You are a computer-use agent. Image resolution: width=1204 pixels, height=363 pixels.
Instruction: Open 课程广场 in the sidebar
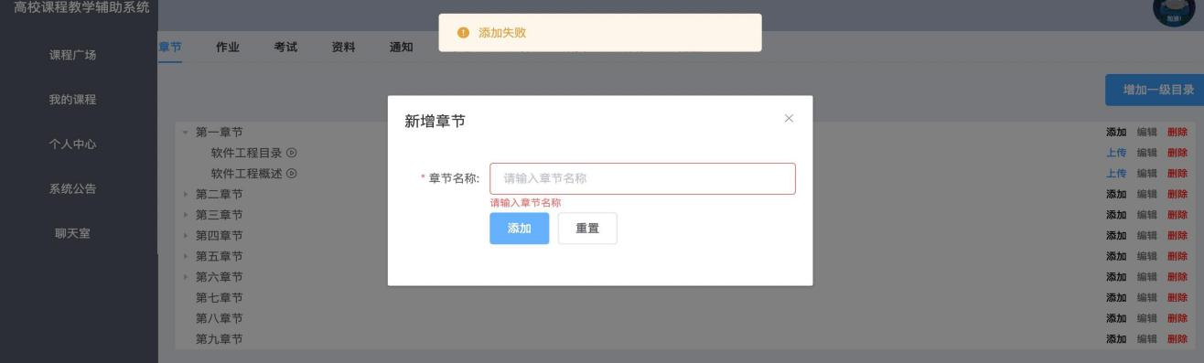click(x=73, y=55)
